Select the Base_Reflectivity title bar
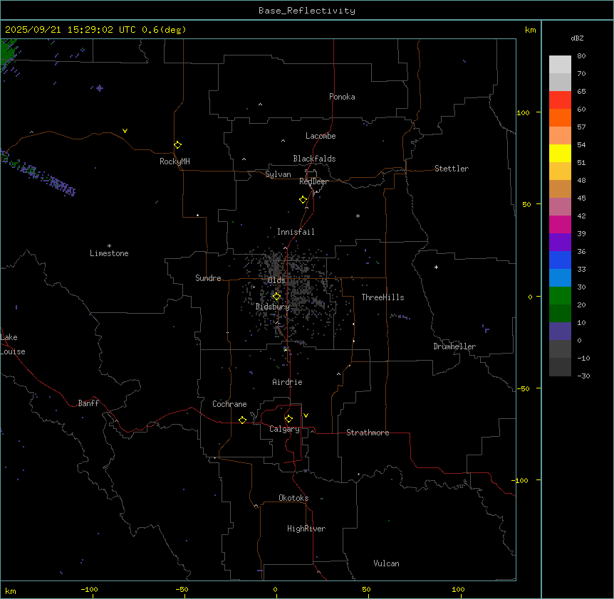This screenshot has width=614, height=599. click(x=306, y=11)
